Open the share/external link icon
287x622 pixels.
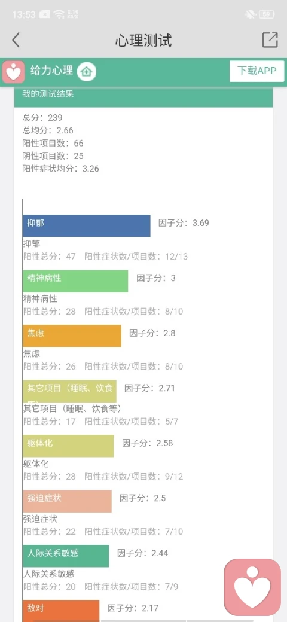pyautogui.click(x=270, y=40)
